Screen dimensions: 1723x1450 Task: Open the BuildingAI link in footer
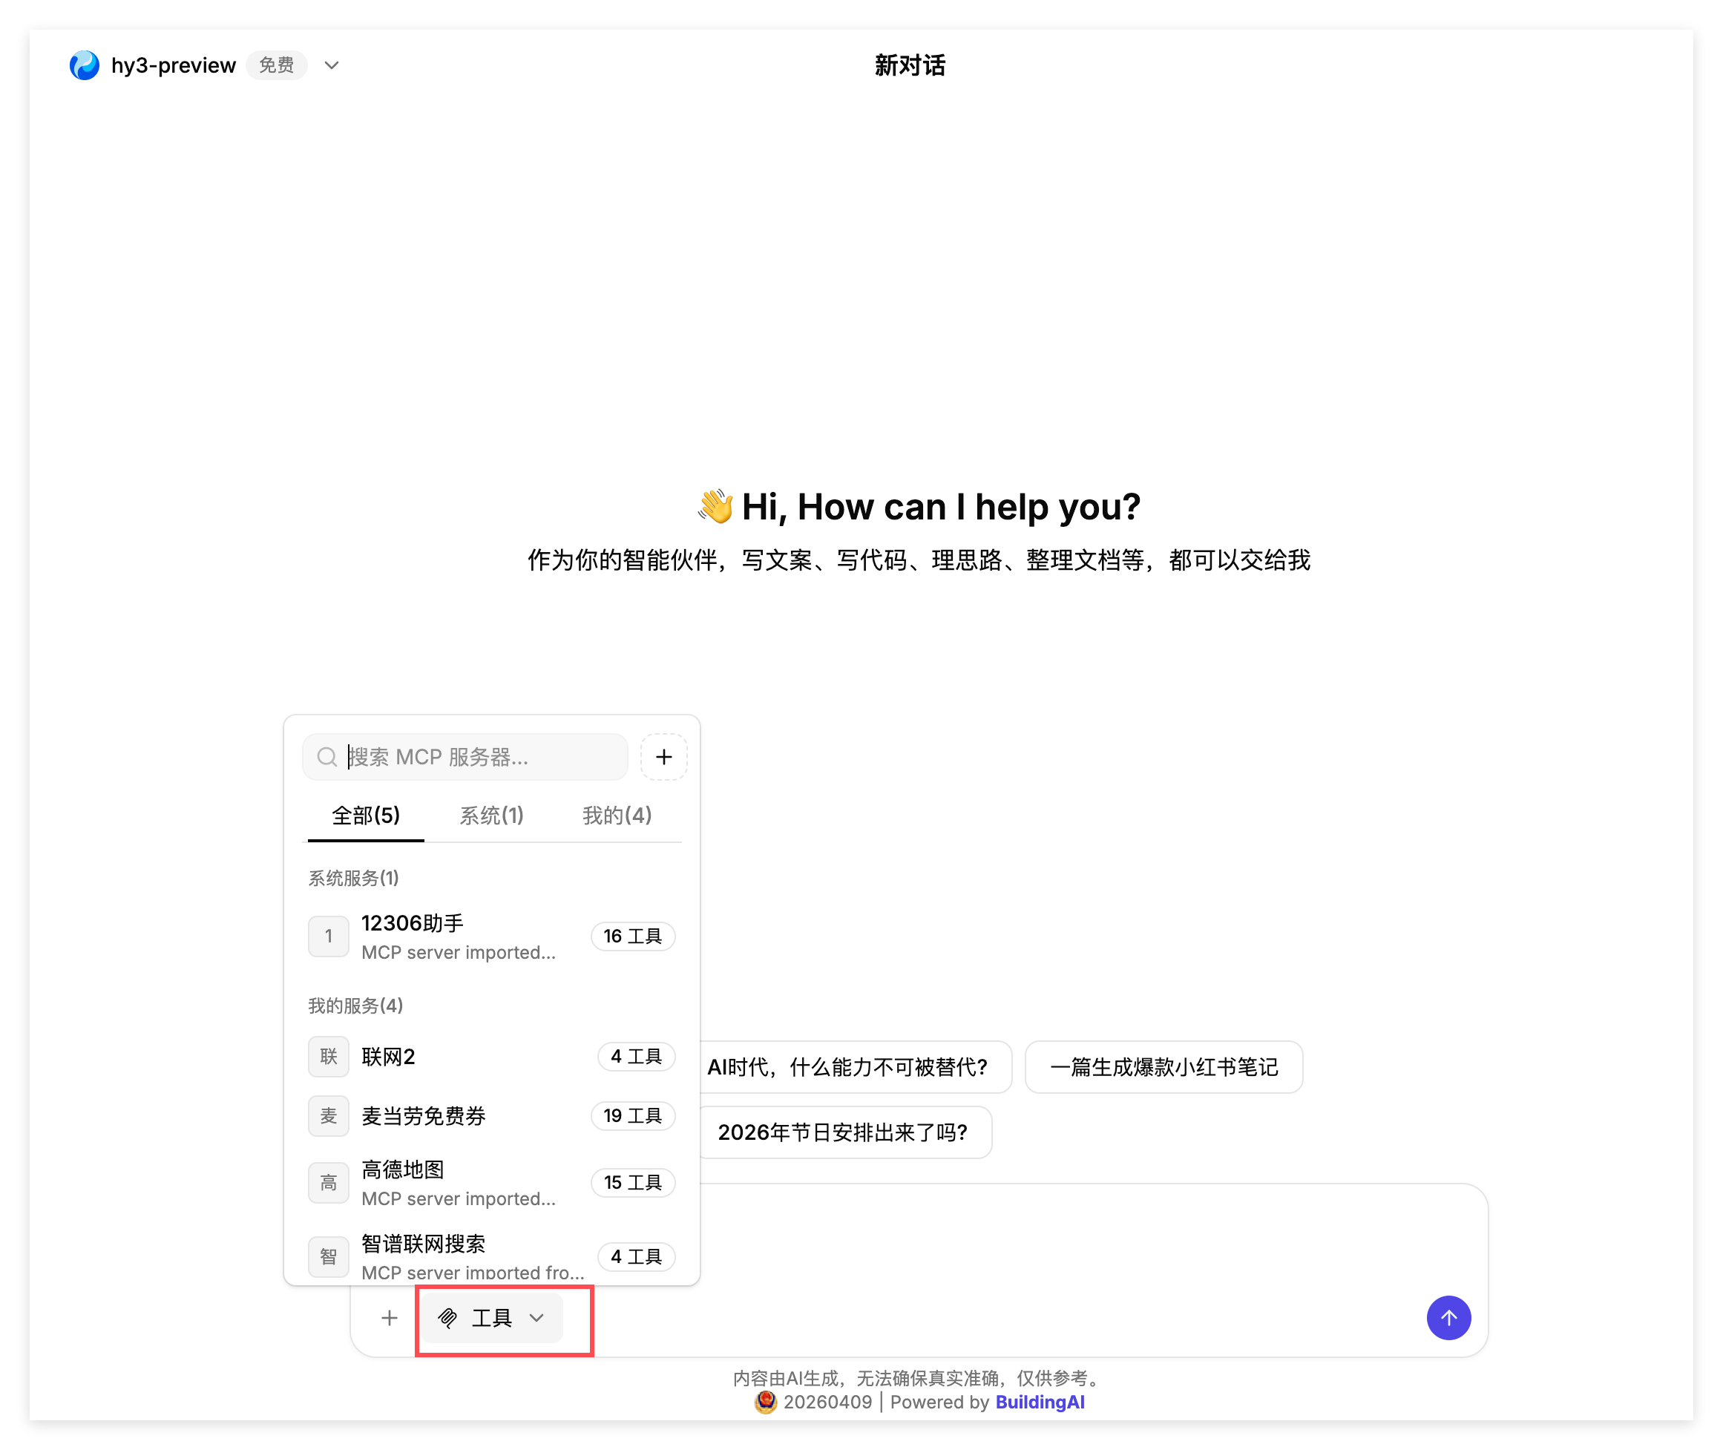coord(1040,1402)
